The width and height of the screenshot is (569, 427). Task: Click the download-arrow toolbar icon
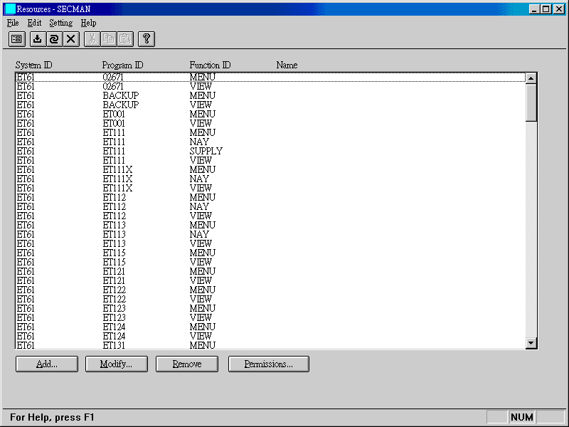[x=38, y=39]
